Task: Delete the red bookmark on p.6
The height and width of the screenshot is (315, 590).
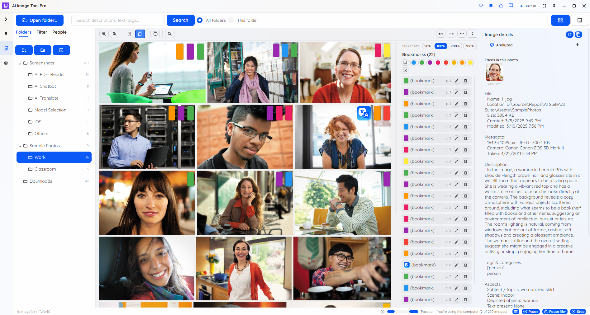Action: (465, 242)
